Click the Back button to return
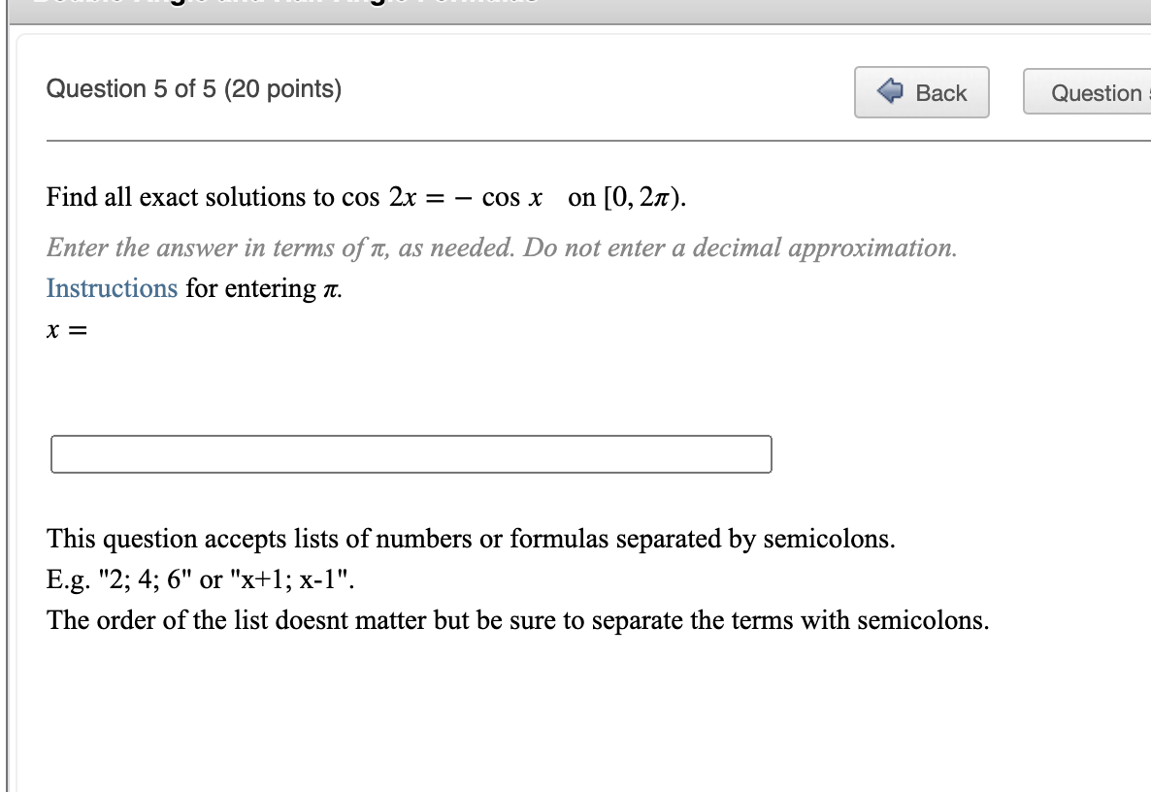 pyautogui.click(x=920, y=92)
